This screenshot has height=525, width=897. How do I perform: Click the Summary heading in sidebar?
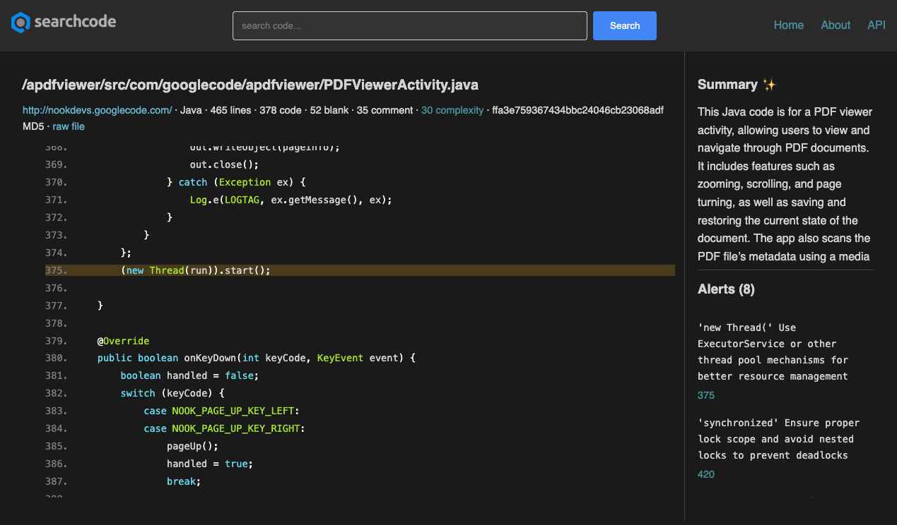click(x=737, y=85)
